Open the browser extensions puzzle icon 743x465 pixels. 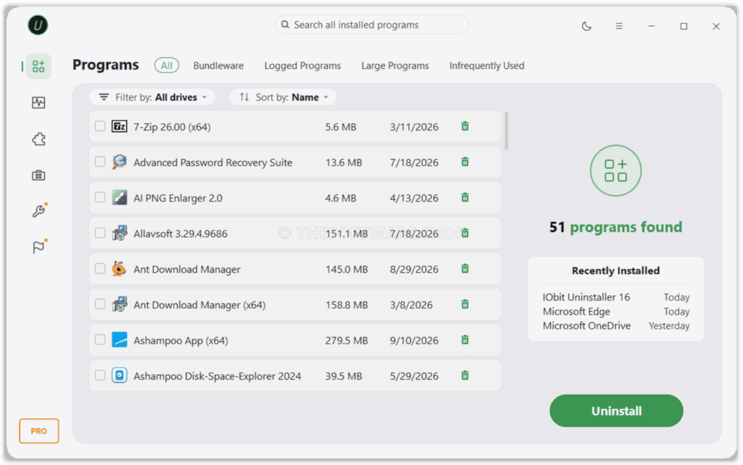point(38,139)
